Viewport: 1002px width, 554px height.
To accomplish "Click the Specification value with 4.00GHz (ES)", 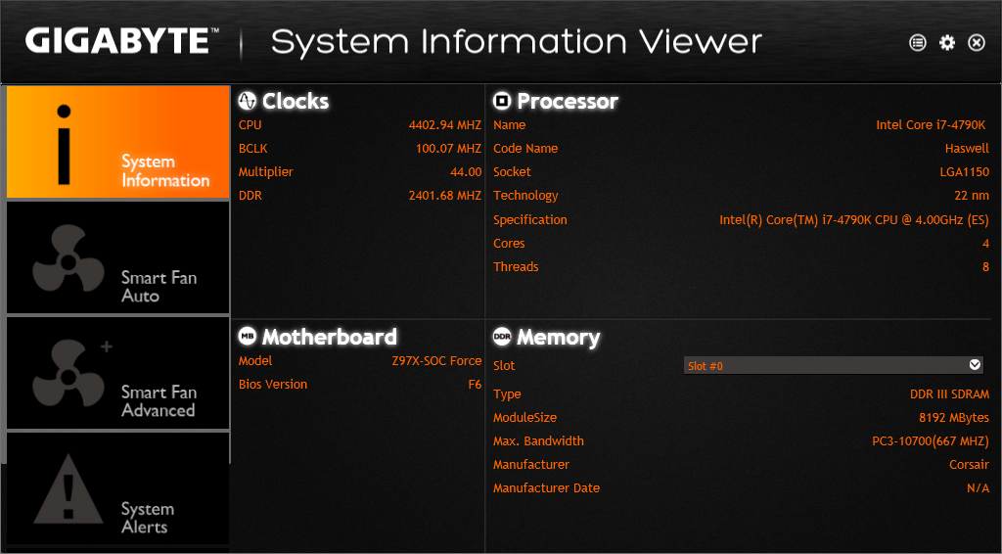I will (853, 220).
